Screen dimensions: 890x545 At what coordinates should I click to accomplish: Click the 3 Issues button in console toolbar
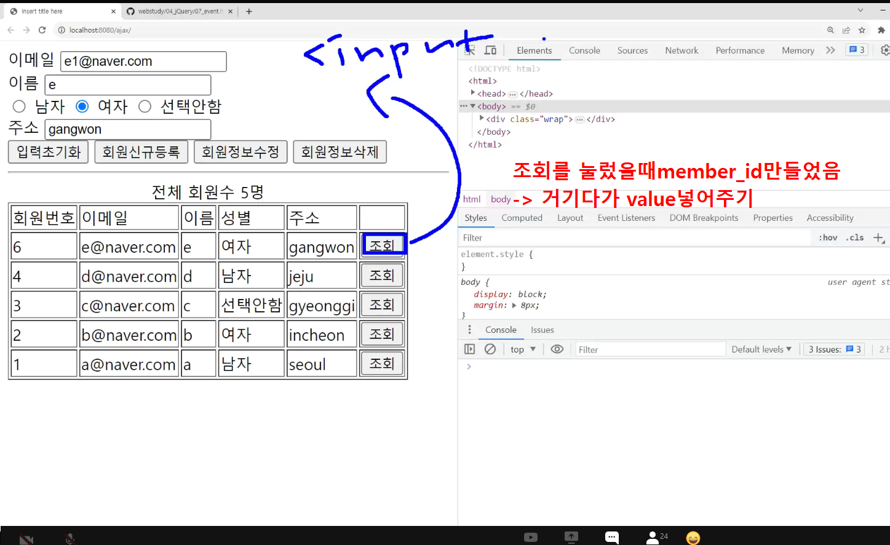[835, 349]
